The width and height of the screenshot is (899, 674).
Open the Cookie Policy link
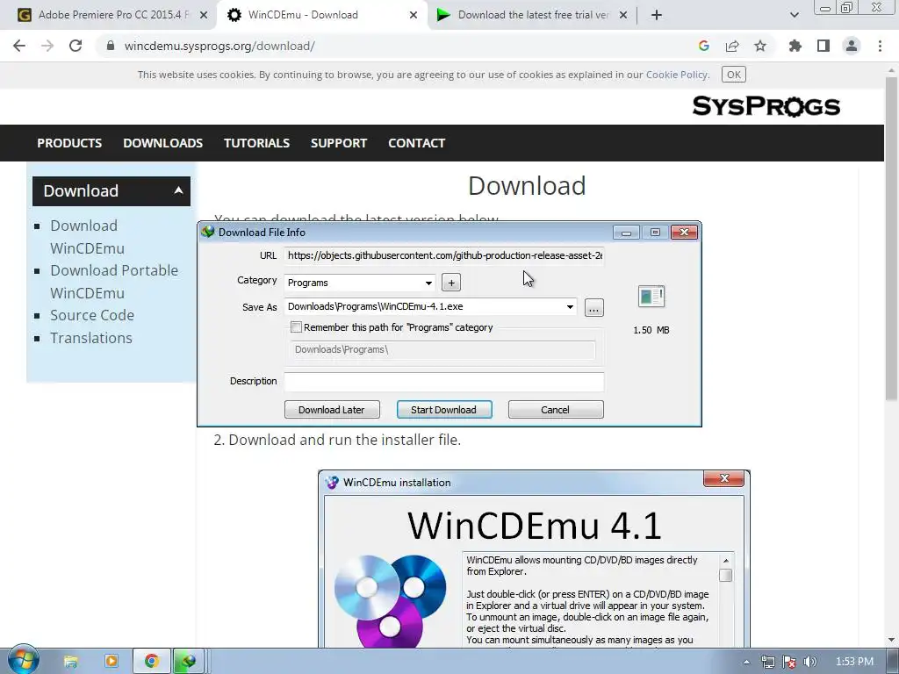coord(677,75)
